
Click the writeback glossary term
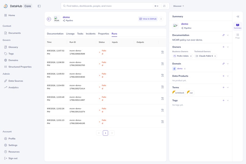click(179, 93)
